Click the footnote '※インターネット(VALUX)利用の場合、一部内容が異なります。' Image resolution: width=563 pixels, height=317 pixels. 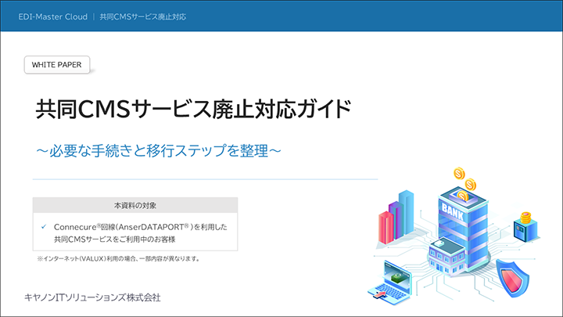pos(119,258)
